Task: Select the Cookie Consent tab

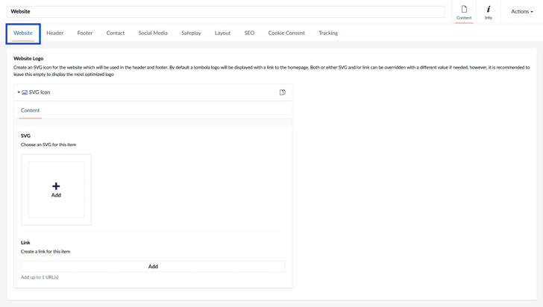Action: tap(286, 34)
